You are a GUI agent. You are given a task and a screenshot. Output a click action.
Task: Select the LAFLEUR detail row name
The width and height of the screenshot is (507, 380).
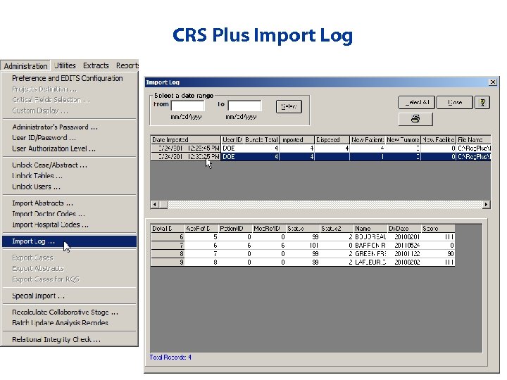pos(370,262)
